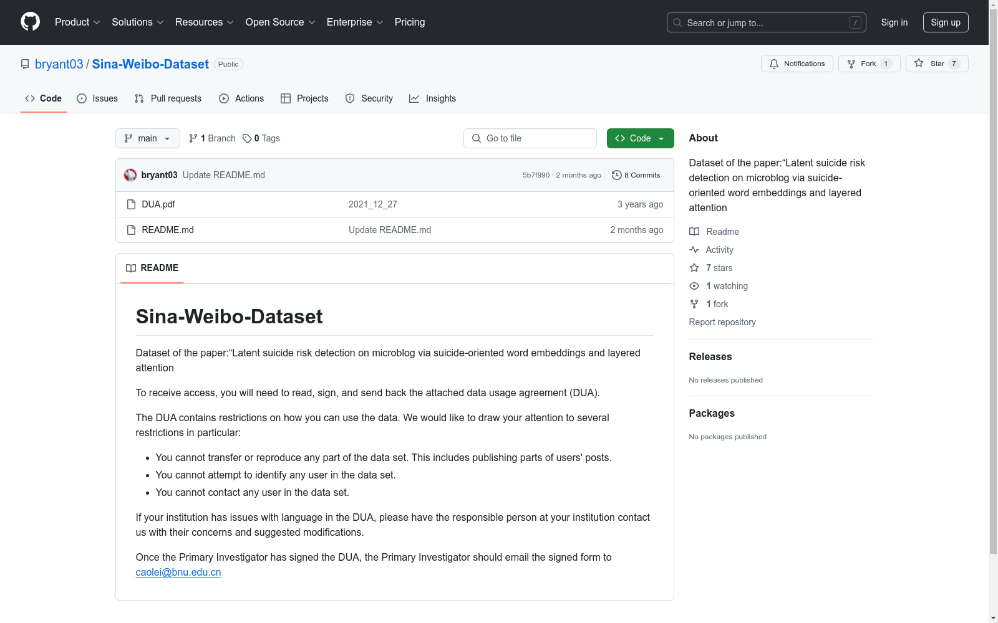Click bryant03's avatar in commit row
The width and height of the screenshot is (998, 623).
click(x=130, y=175)
